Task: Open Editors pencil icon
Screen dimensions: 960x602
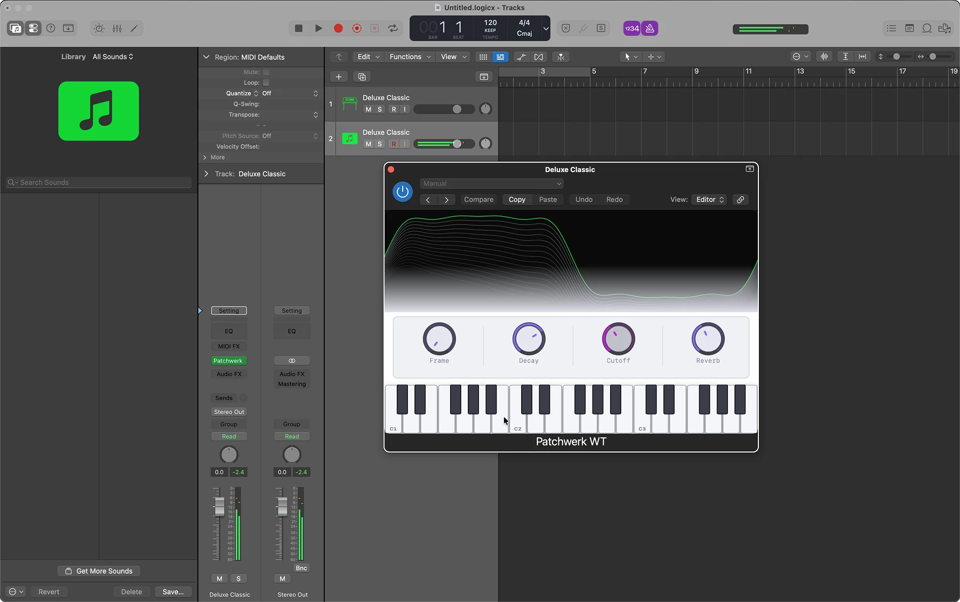Action: point(134,28)
